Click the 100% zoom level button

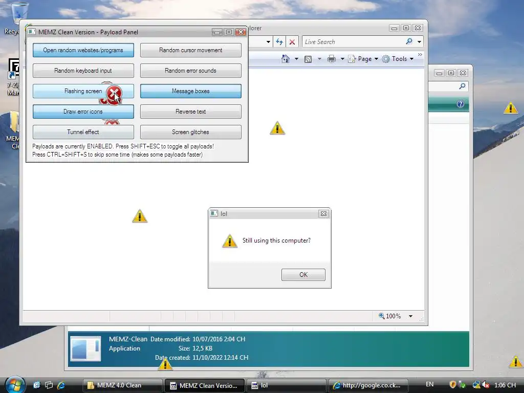pos(389,316)
